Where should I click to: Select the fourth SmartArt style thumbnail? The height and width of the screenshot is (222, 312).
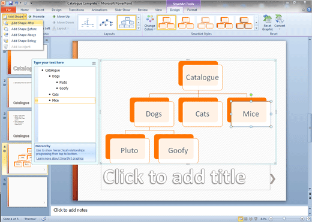pos(225,23)
